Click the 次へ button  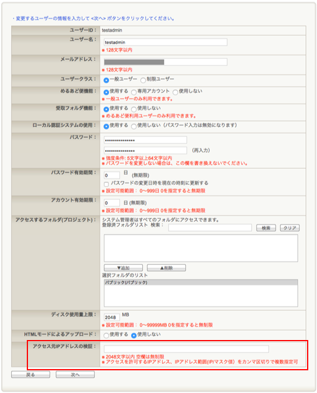click(x=75, y=375)
